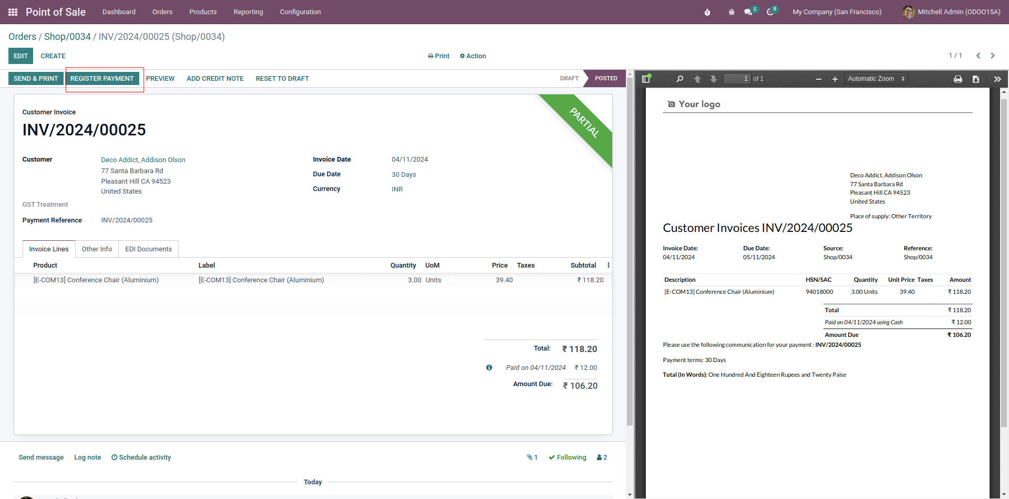
Task: Select Automatic Zoom dropdown in PDF viewer
Action: click(876, 79)
